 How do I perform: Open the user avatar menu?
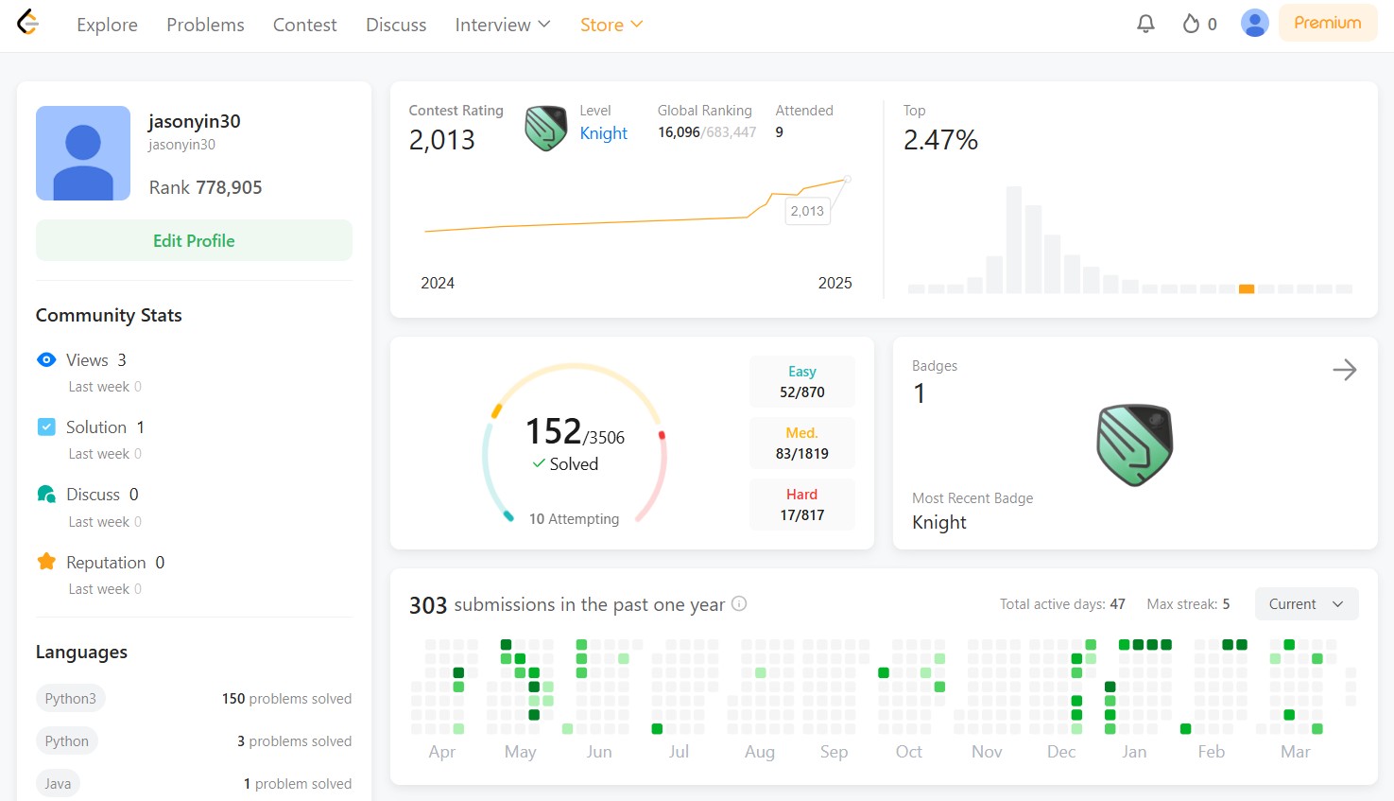pyautogui.click(x=1254, y=24)
